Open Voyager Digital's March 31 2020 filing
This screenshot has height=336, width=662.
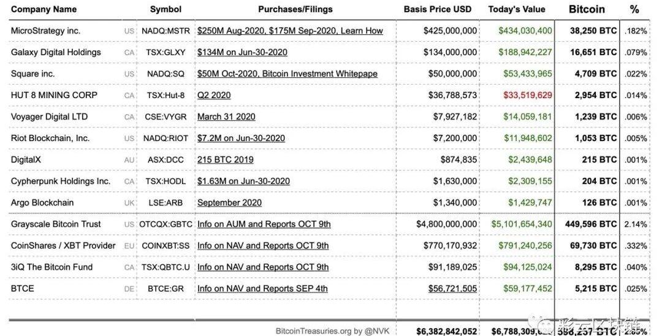(226, 116)
